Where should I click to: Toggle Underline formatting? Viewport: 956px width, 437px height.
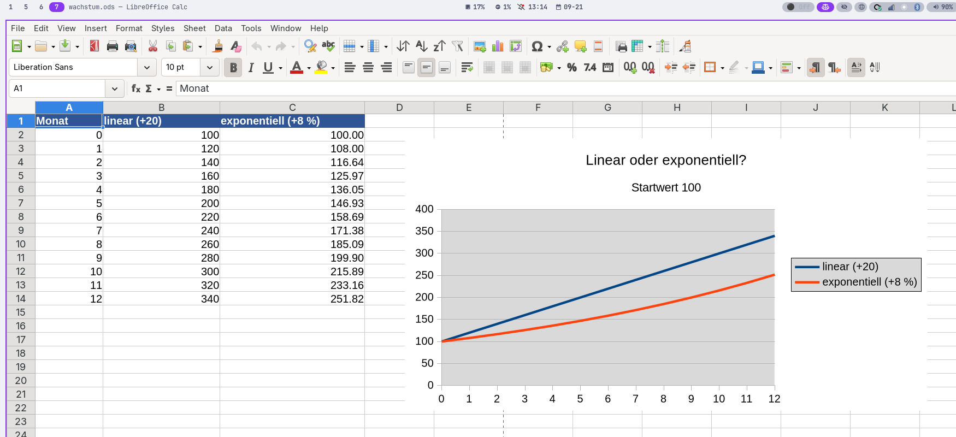click(268, 67)
